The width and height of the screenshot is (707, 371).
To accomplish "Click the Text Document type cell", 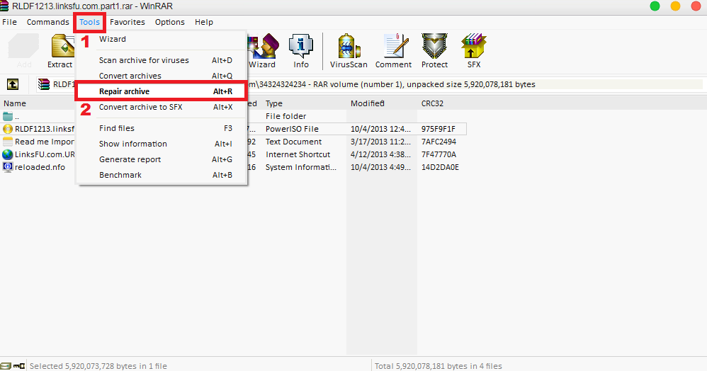I will pyautogui.click(x=293, y=142).
